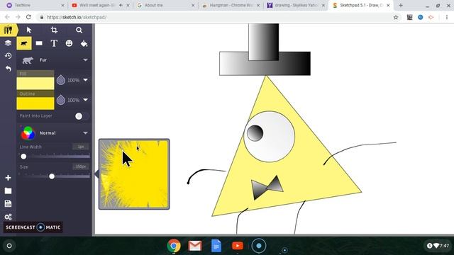Select the Shape rectangle tool
Viewport: 454px width, 255px height.
click(39, 43)
